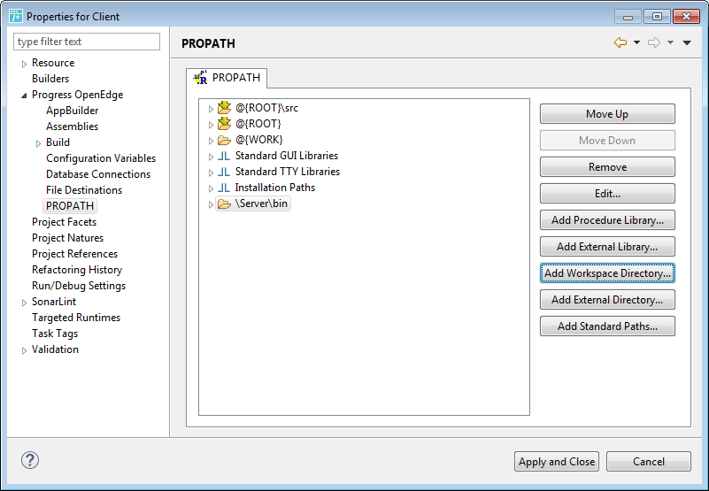Viewport: 709px width, 491px height.
Task: Select Task Tags page
Action: [x=55, y=334]
